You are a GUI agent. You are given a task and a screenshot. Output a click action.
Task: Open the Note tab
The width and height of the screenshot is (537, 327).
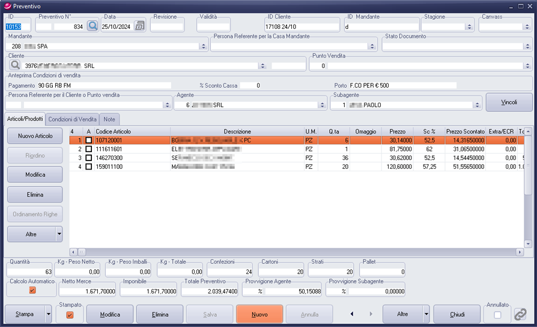click(109, 120)
